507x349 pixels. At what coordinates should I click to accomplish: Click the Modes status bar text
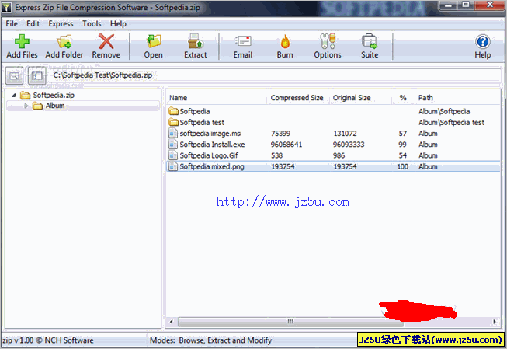point(210,340)
